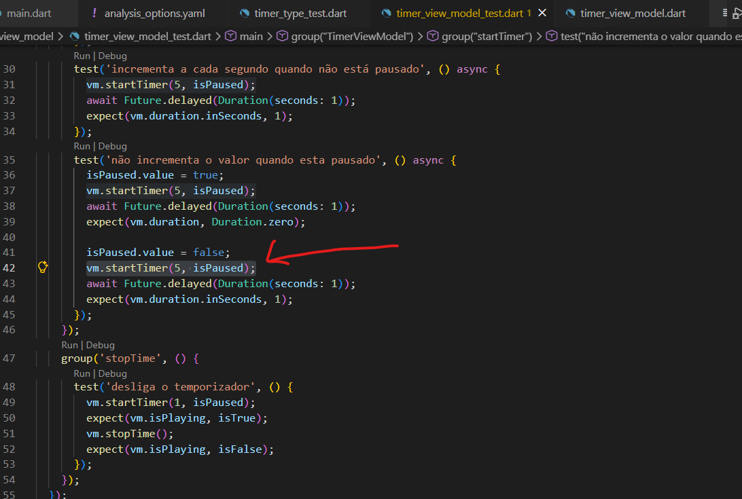Viewport: 742px width, 499px height.
Task: Click Debug above the group 'stopTime'
Action: pyautogui.click(x=101, y=346)
